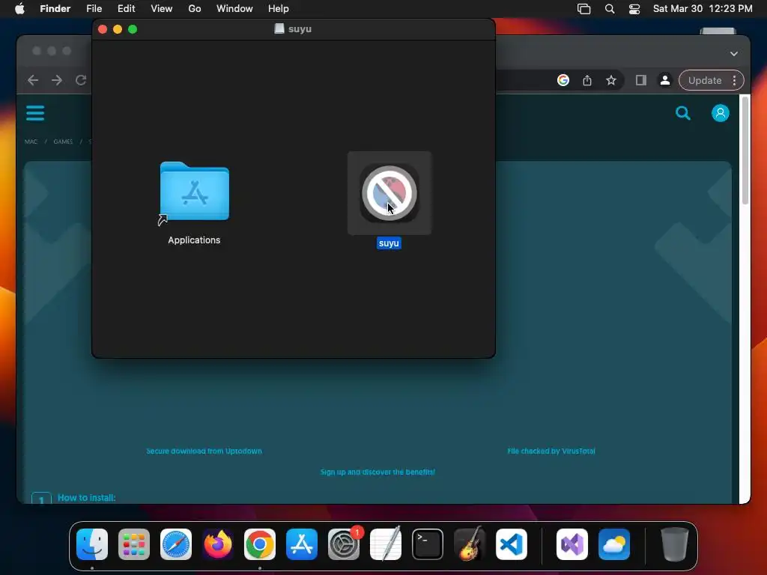Image resolution: width=767 pixels, height=575 pixels.
Task: Click the suyu file name label
Action: [x=389, y=243]
